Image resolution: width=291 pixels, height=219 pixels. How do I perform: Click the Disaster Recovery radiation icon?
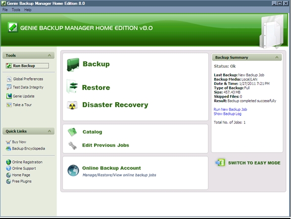(x=72, y=106)
